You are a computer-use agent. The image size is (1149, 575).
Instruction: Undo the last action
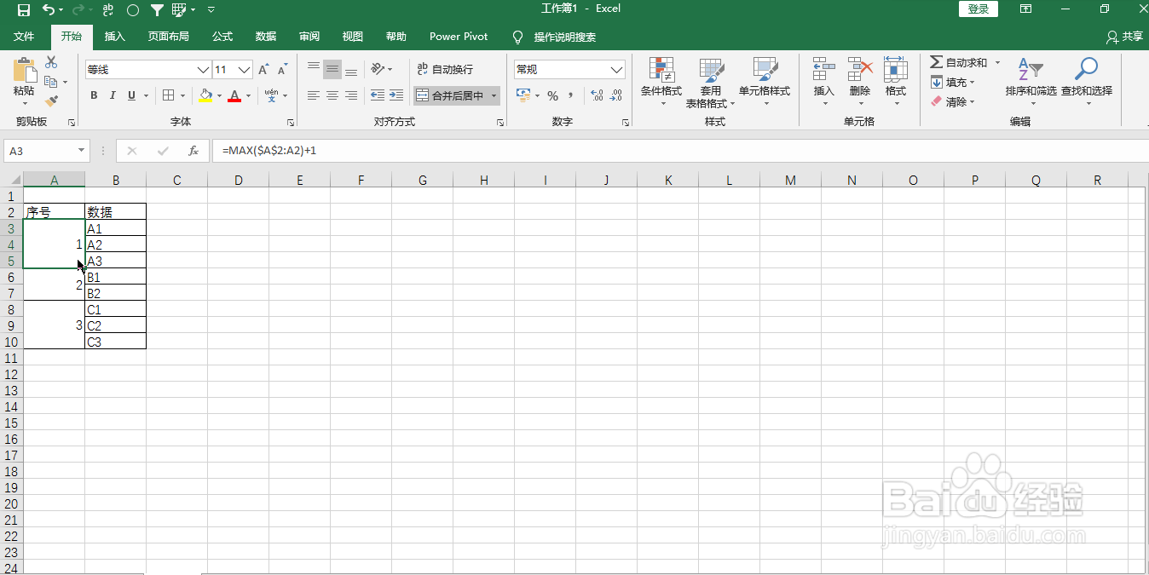click(x=49, y=9)
